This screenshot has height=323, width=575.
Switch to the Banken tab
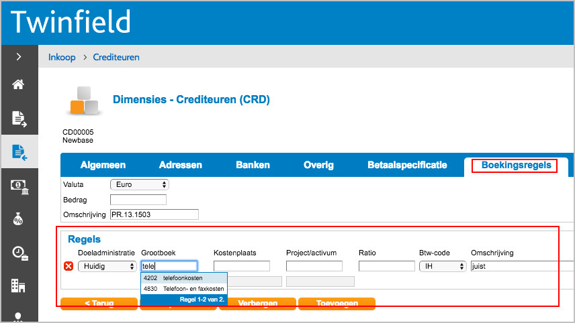coord(253,165)
